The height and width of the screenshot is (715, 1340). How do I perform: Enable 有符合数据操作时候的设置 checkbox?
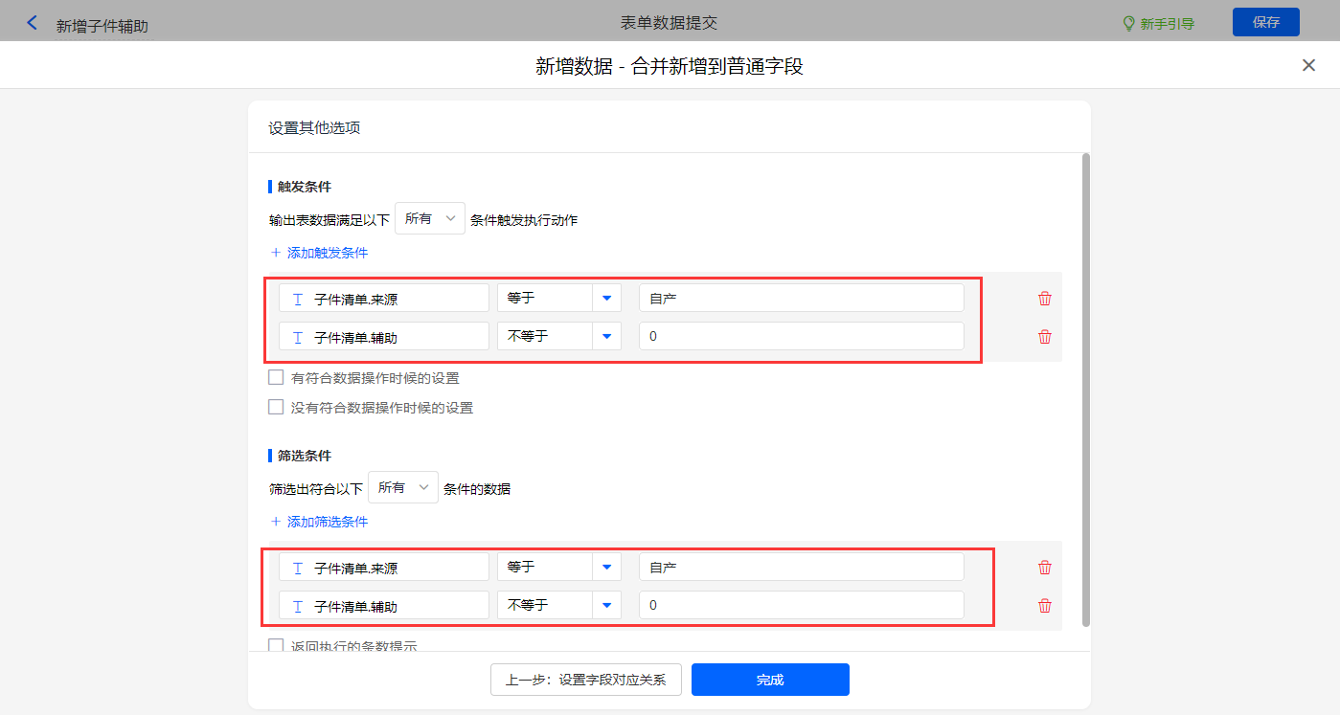tap(276, 378)
